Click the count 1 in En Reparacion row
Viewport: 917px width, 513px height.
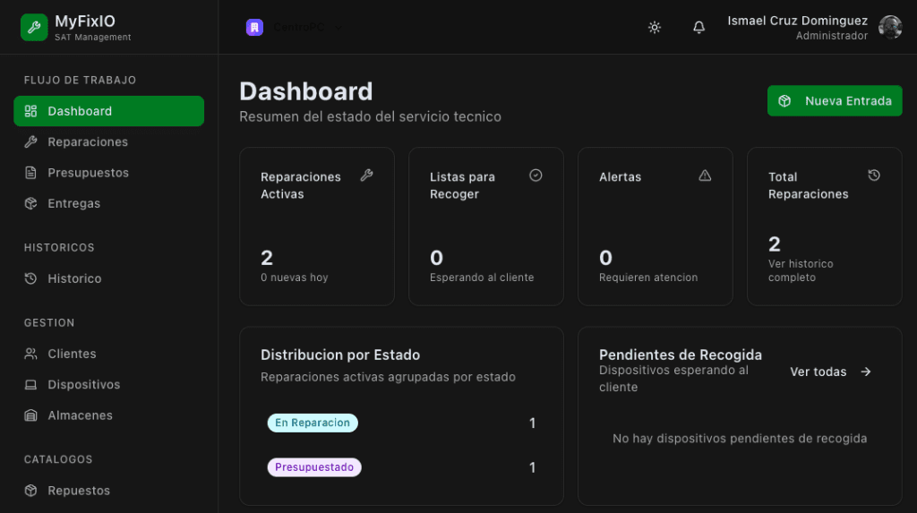coord(532,423)
